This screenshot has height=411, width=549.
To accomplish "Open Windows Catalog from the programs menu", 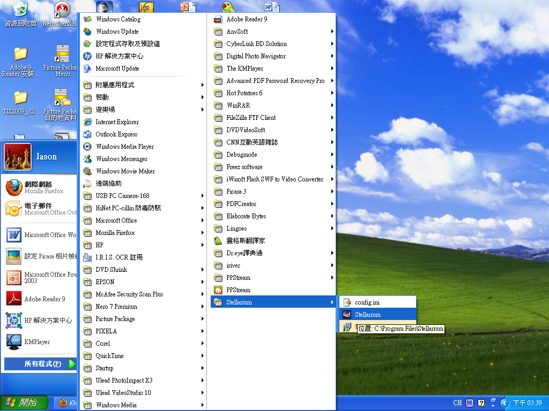I will click(x=144, y=19).
